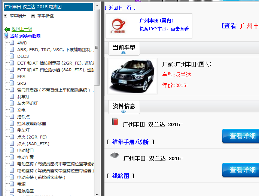Click the document icon beside 电动背门

tap(12, 150)
